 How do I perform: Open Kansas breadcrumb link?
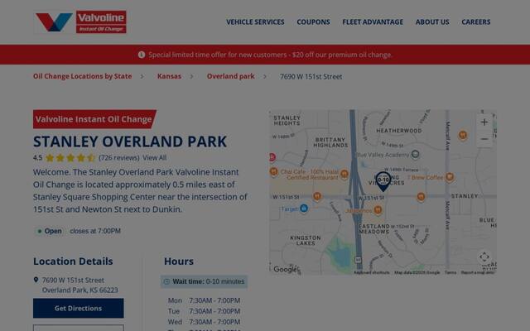click(x=169, y=76)
